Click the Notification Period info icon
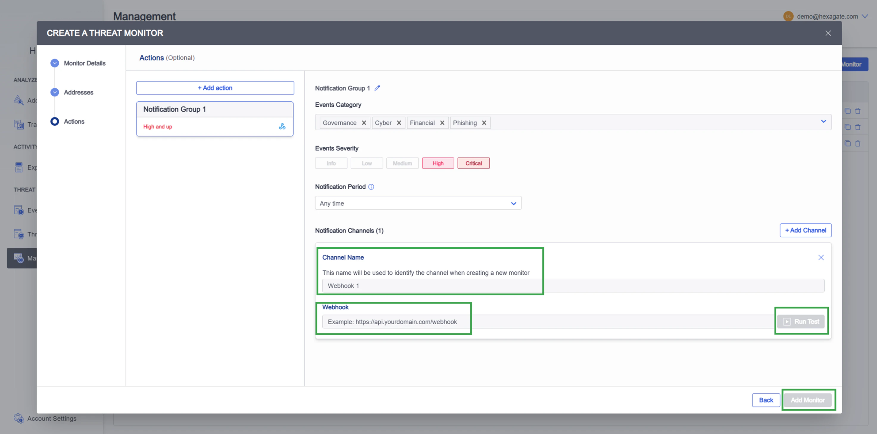The height and width of the screenshot is (434, 877). pos(371,187)
